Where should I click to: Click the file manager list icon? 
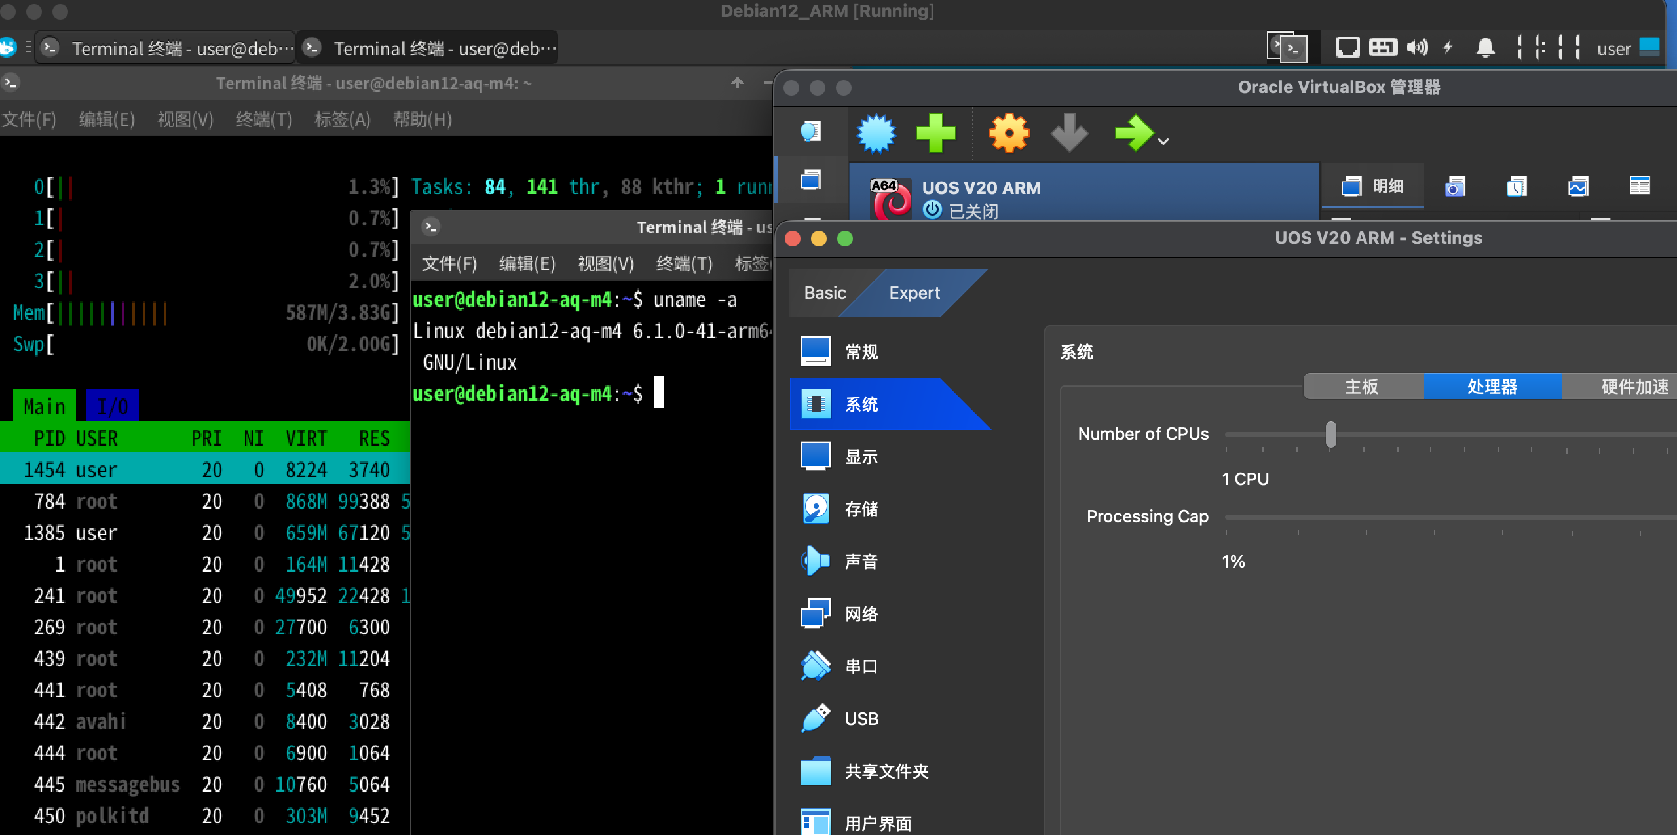[1640, 186]
